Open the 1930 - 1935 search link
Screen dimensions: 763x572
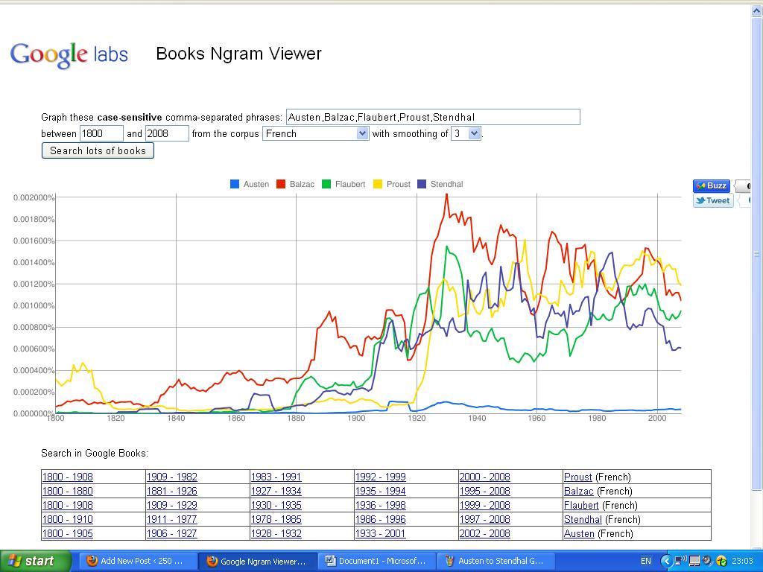pyautogui.click(x=276, y=506)
